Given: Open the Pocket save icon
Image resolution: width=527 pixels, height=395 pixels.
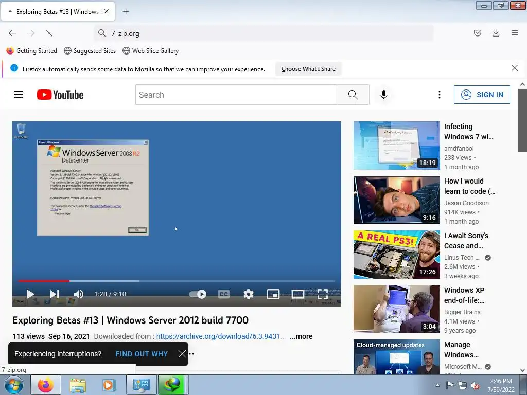Looking at the screenshot, I should coord(478,33).
